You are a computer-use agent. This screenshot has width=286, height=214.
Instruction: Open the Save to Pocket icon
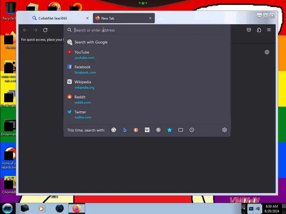(249, 30)
